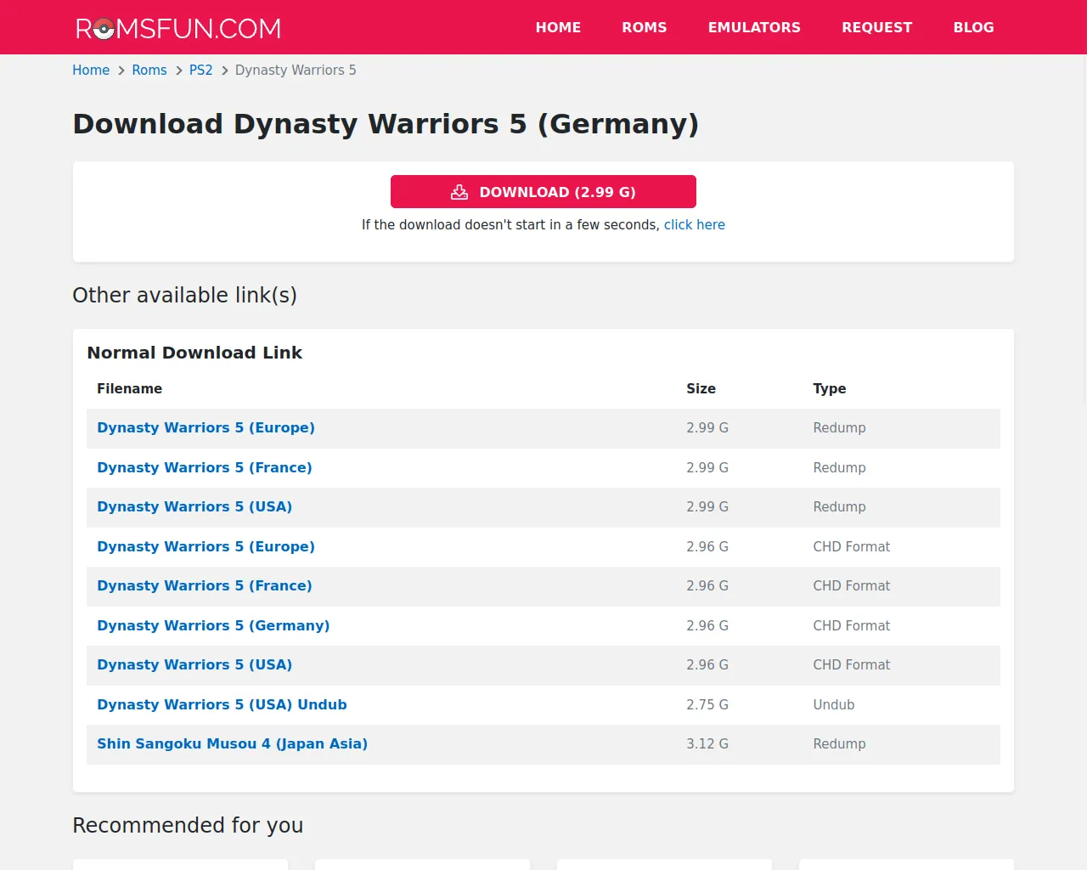Click the Normal Download Link heading
Image resolution: width=1087 pixels, height=870 pixels.
point(194,353)
